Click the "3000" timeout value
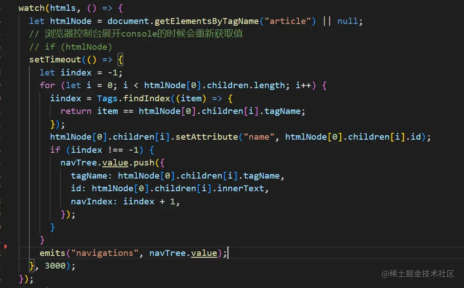This screenshot has height=288, width=464. (x=55, y=266)
